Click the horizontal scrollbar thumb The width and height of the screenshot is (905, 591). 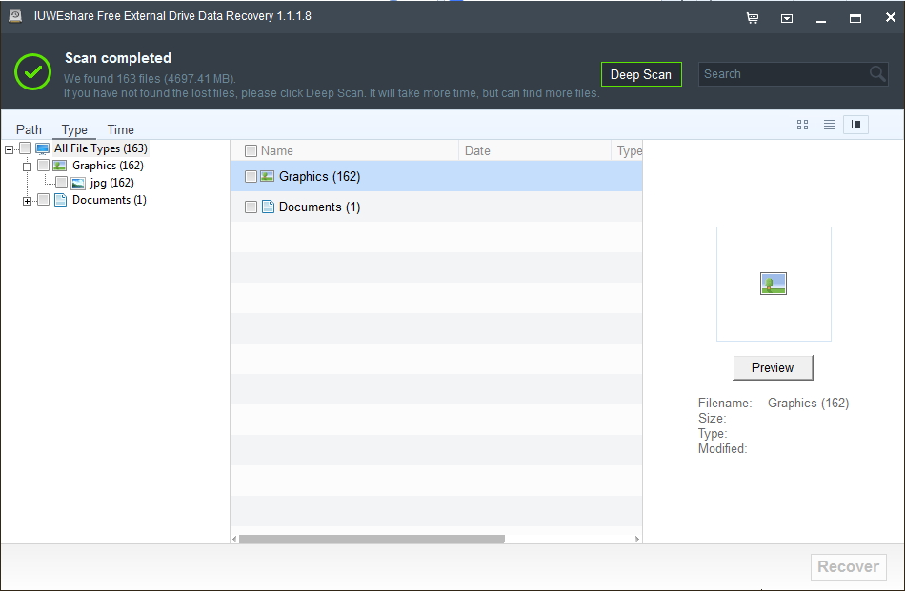pos(372,539)
